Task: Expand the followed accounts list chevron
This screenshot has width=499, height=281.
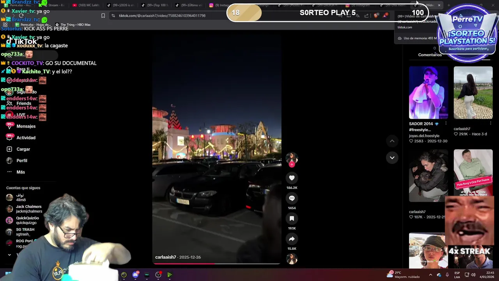Action: pyautogui.click(x=9, y=254)
